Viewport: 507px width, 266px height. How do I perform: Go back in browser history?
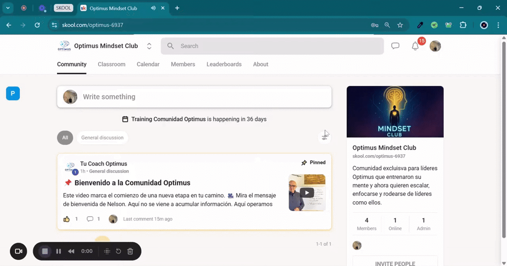coord(9,25)
